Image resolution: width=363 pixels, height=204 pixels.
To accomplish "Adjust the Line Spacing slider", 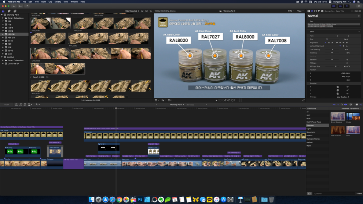I will [333, 49].
